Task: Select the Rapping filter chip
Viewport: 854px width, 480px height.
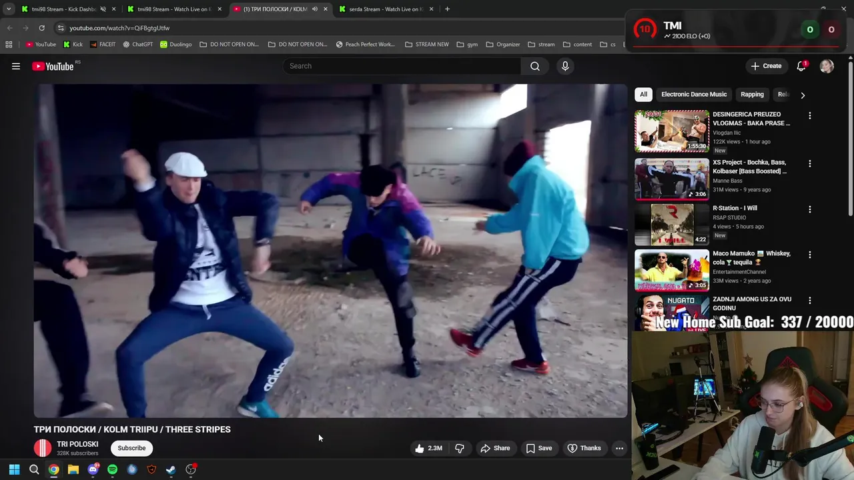Action: pos(752,95)
